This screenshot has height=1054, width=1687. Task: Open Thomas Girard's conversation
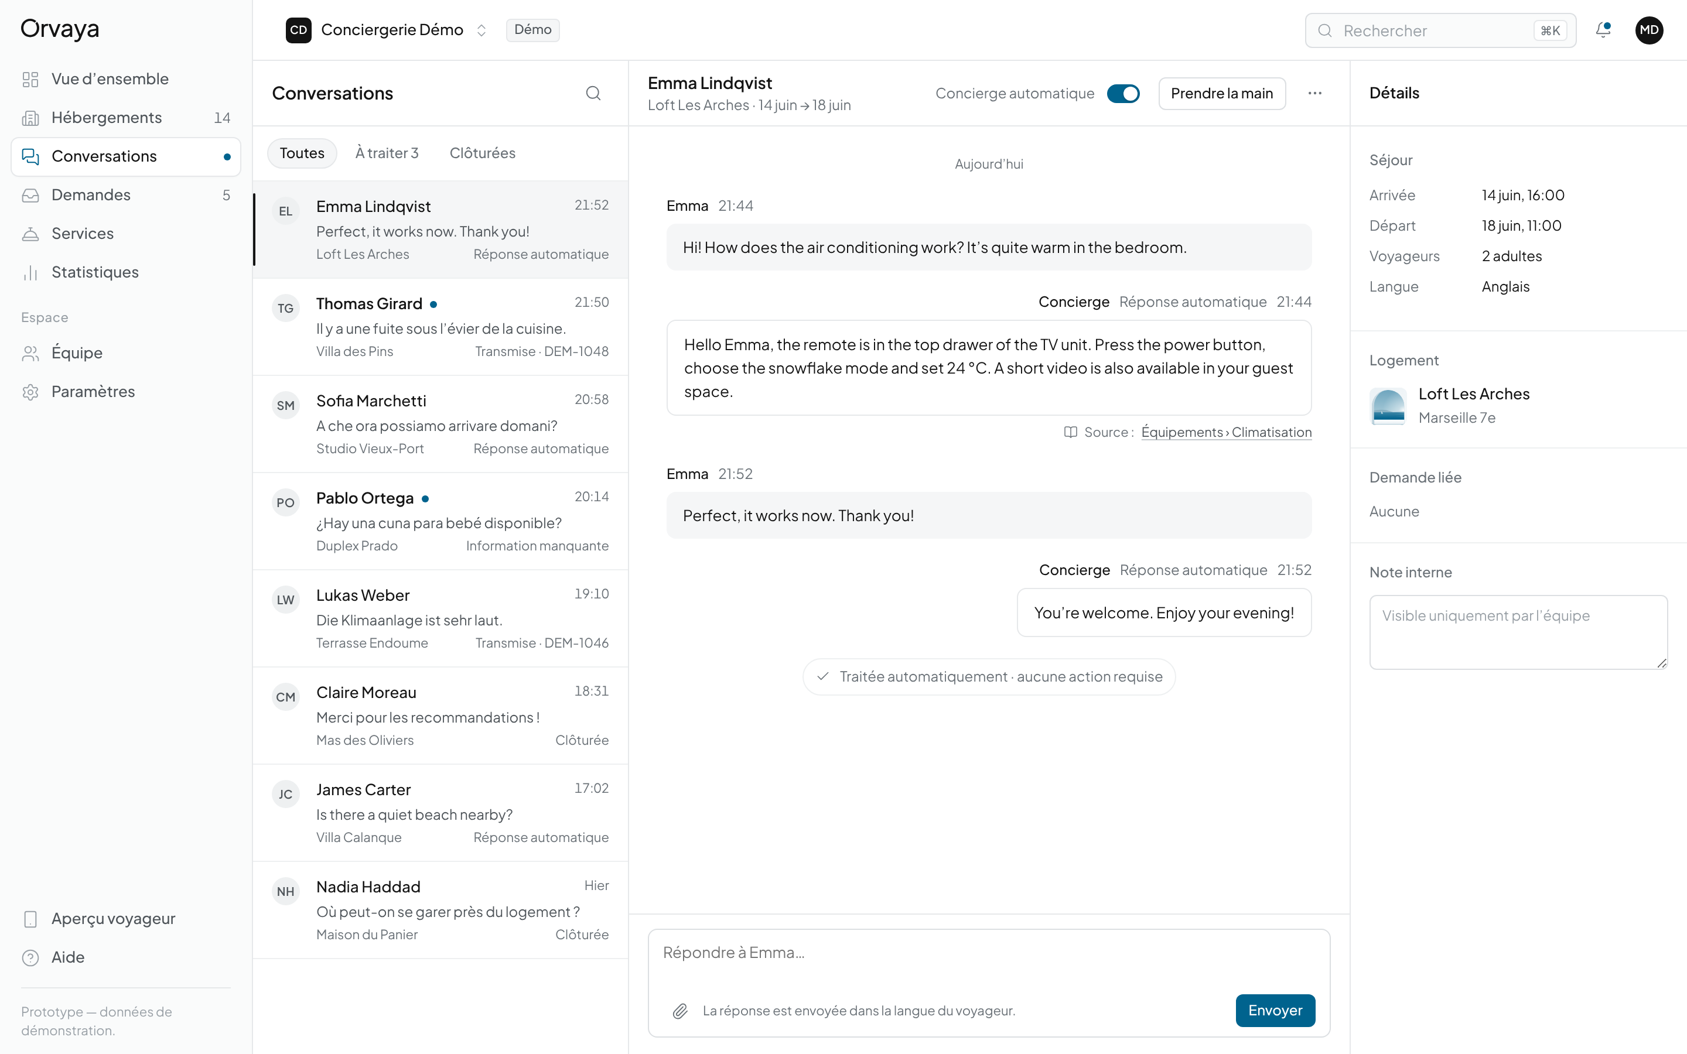click(x=440, y=328)
